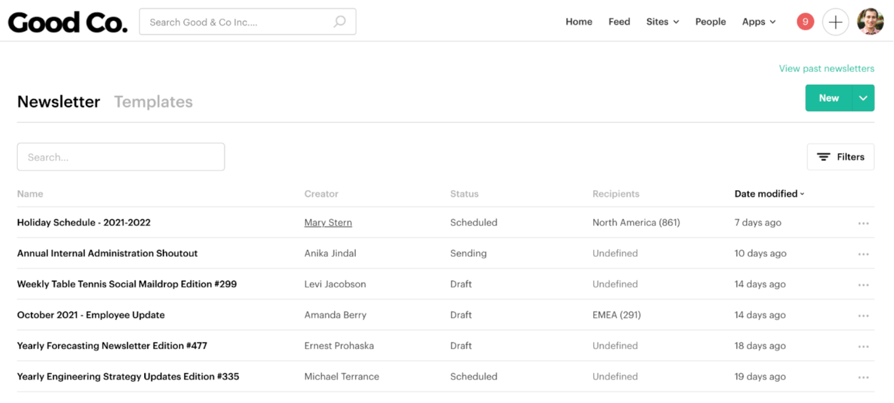Open the user profile avatar menu

(870, 22)
